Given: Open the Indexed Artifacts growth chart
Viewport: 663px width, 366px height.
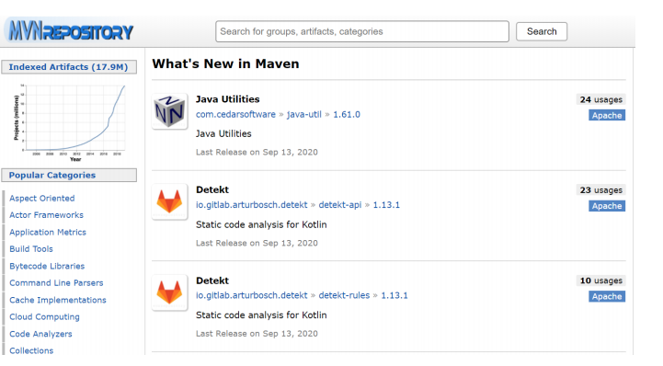Looking at the screenshot, I should [x=69, y=122].
